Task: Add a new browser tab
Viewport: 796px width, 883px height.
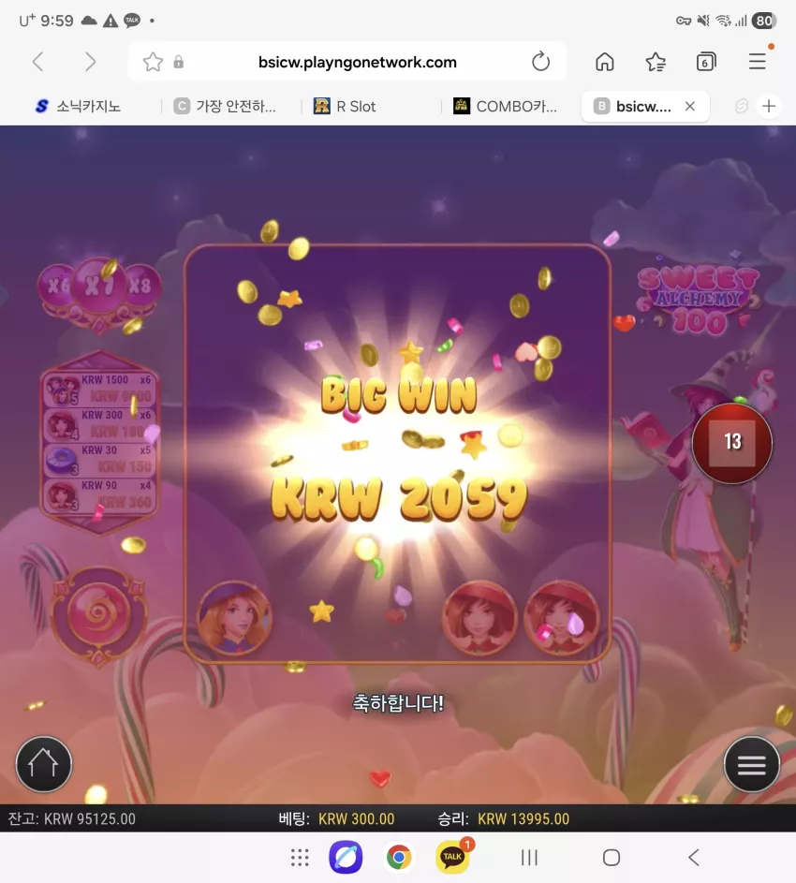Action: click(x=769, y=106)
